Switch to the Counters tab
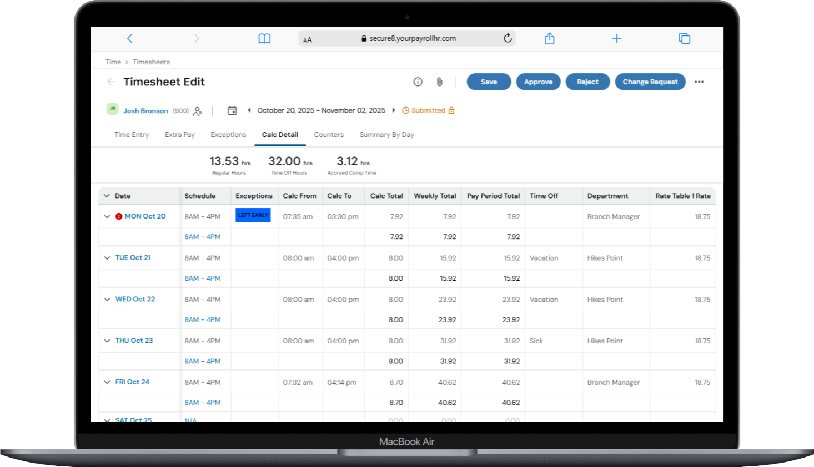Image resolution: width=814 pixels, height=467 pixels. (329, 134)
